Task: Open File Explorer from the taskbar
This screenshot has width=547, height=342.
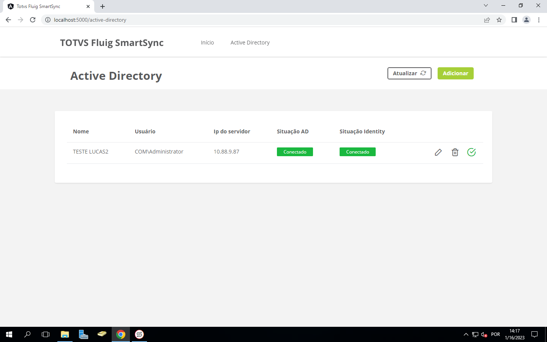Action: point(65,334)
